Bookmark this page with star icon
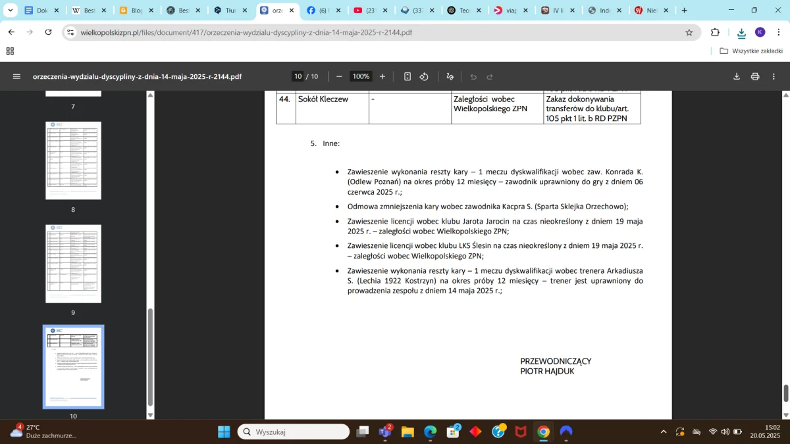 pos(689,32)
